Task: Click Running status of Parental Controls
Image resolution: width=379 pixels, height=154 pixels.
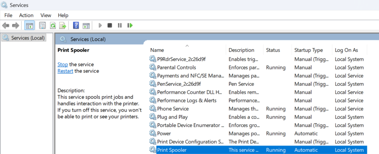Action: tap(276, 68)
